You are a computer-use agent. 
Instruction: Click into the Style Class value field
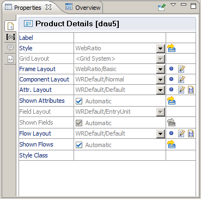(x=120, y=155)
